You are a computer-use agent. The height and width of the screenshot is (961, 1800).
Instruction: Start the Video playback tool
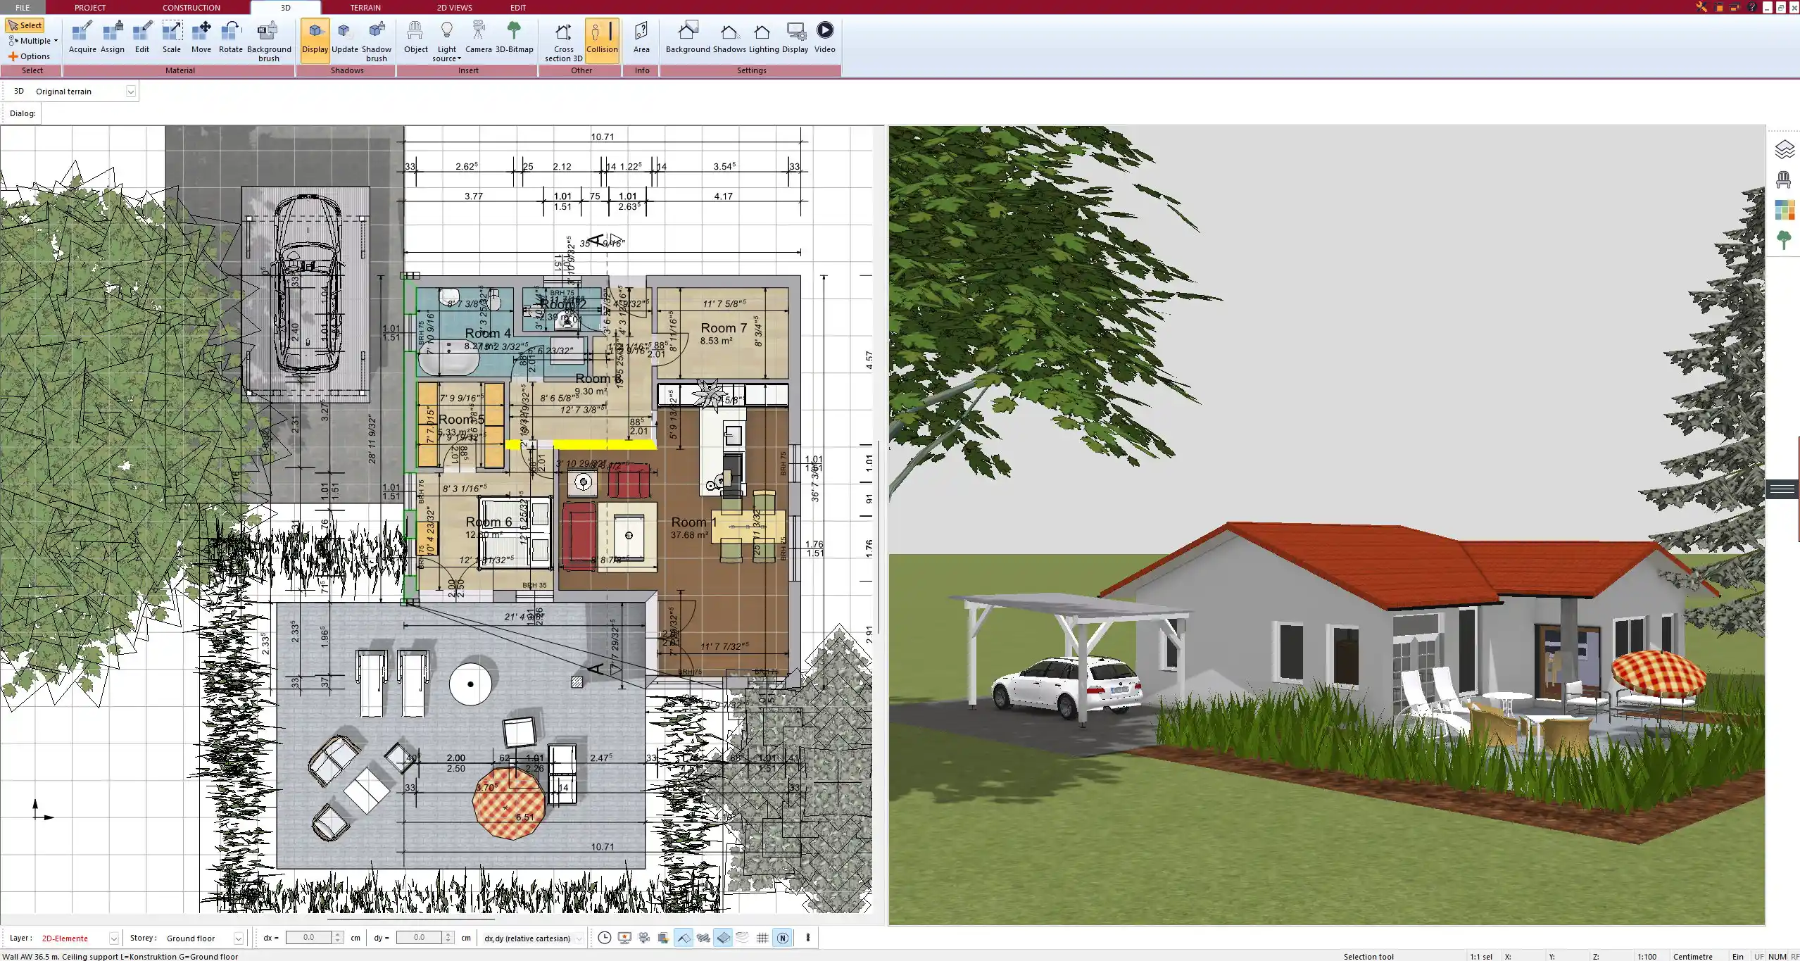(x=825, y=37)
